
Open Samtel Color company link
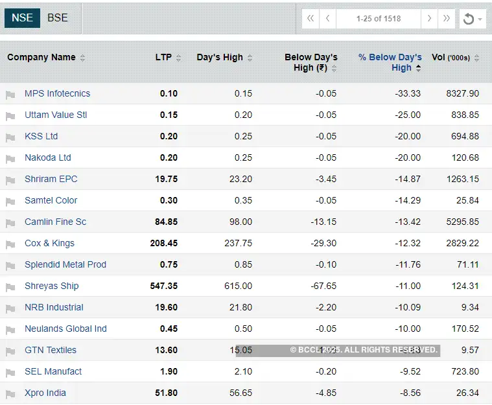point(51,200)
